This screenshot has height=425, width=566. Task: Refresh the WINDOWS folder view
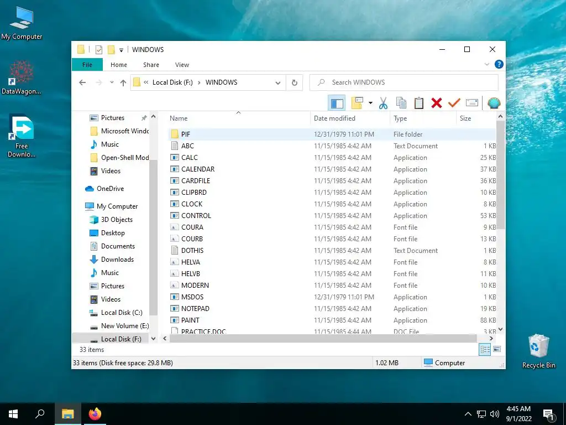click(295, 83)
